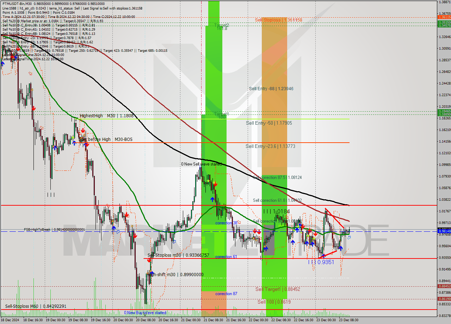Click the 'Sell Entry -50 | 1.17905' label

point(269,123)
